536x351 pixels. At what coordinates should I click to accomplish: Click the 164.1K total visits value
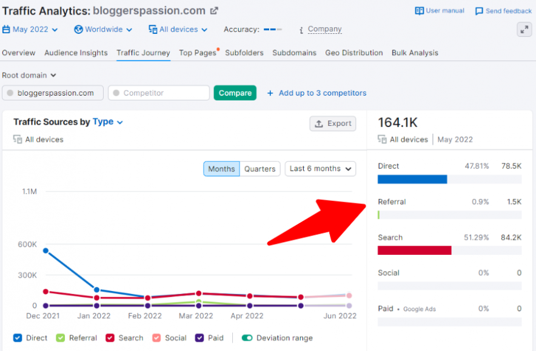click(398, 122)
